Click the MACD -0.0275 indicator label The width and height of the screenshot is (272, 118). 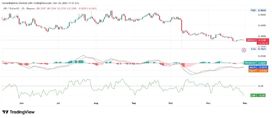click(x=258, y=67)
